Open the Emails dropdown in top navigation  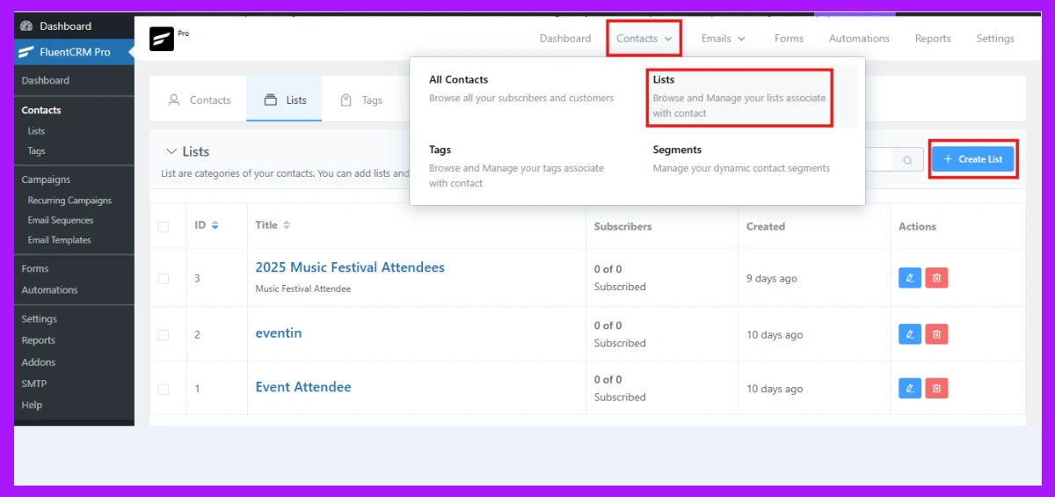point(723,39)
